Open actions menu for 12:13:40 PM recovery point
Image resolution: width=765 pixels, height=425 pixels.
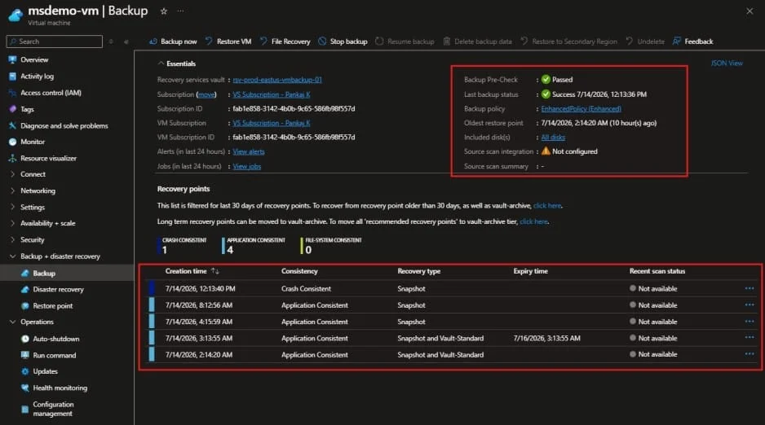750,289
